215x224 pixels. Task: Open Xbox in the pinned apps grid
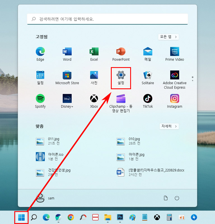click(94, 101)
